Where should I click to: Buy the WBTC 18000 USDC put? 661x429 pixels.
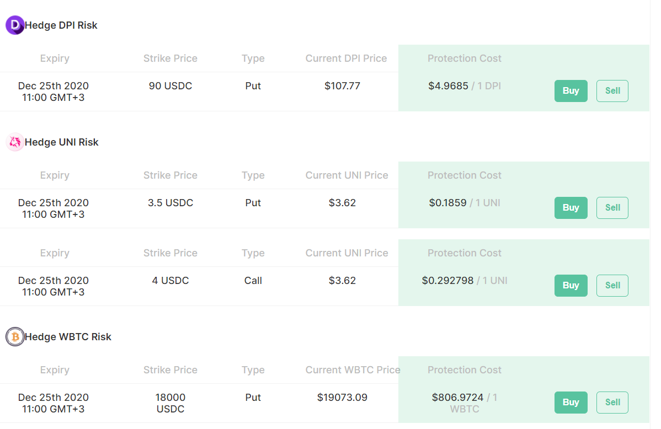tap(571, 403)
